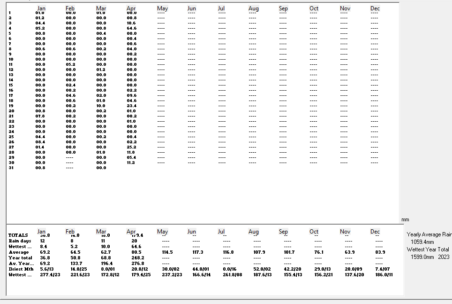Screen dimensions: 452x304
Task: Click April rain days count 20
Action: click(134, 241)
